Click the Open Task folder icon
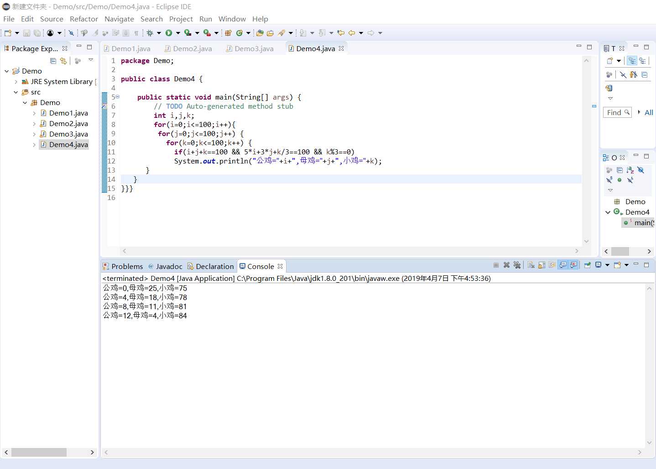Viewport: 656px width, 469px height. [270, 33]
